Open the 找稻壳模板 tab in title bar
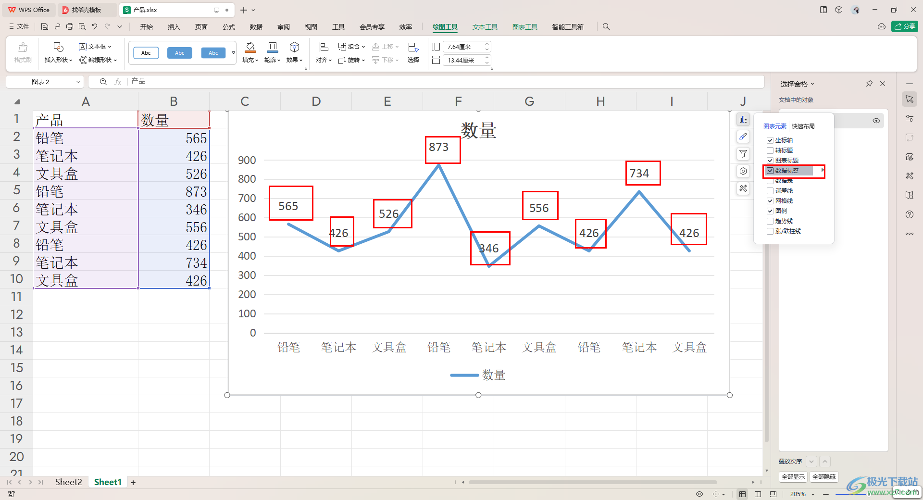 87,10
